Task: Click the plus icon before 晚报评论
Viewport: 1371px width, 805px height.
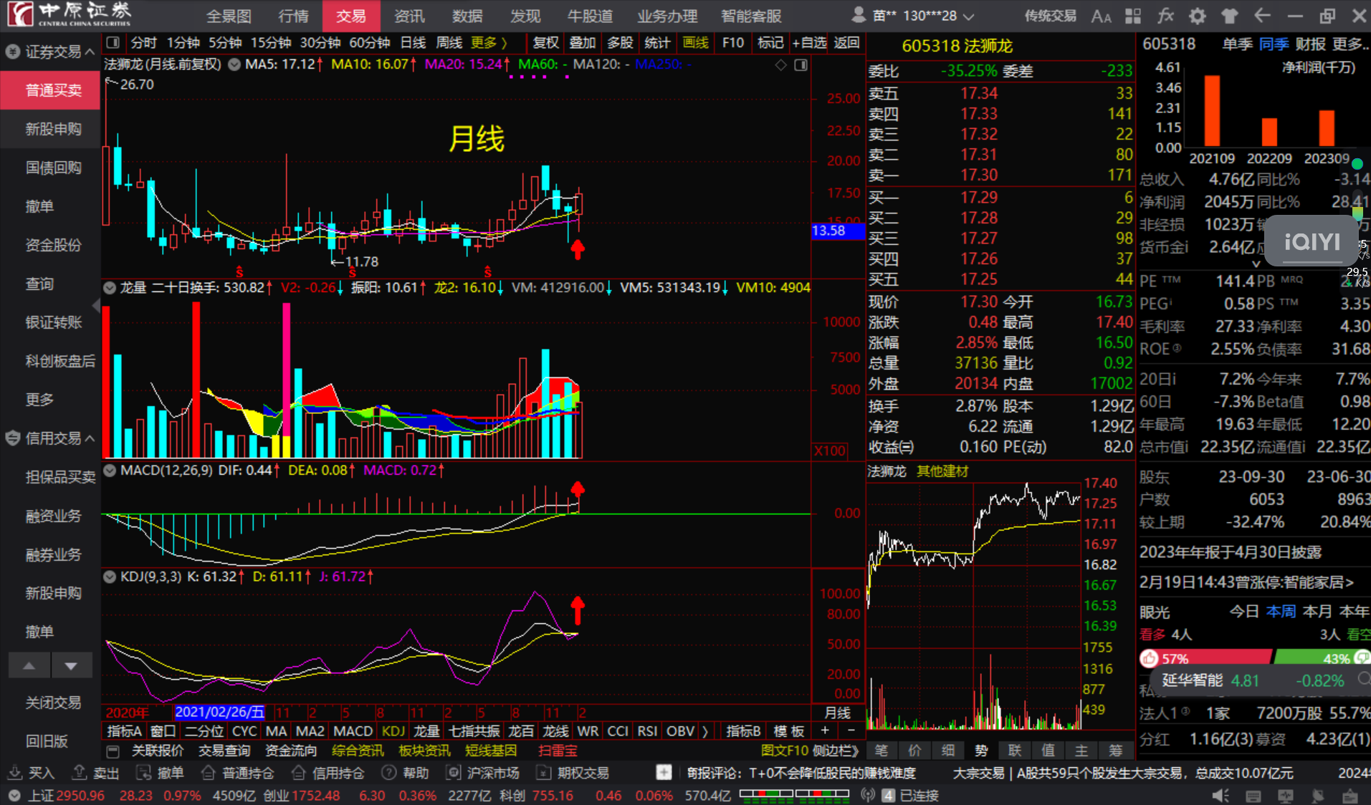Action: [x=664, y=772]
